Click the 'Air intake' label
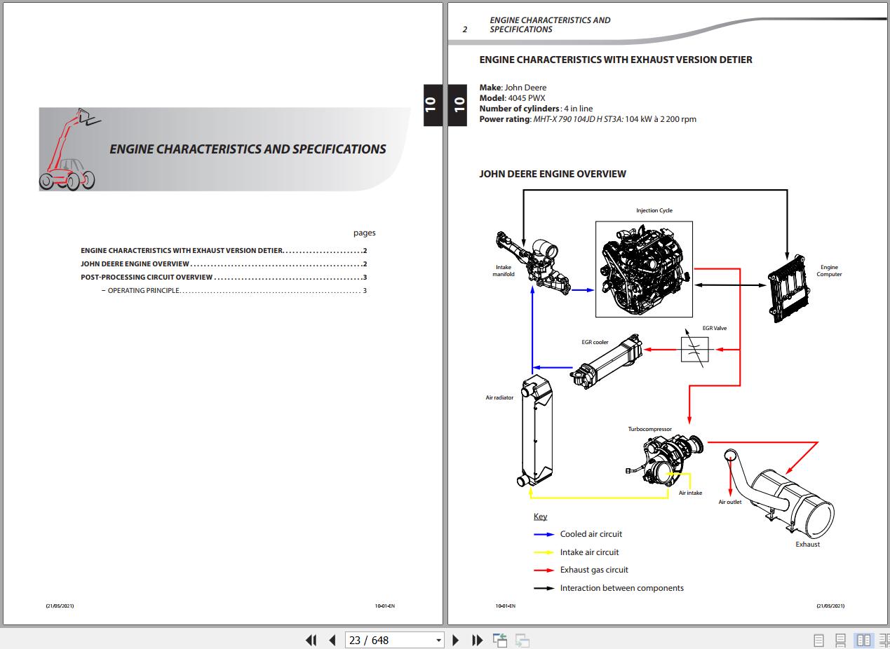Image resolution: width=890 pixels, height=649 pixels. click(x=690, y=493)
